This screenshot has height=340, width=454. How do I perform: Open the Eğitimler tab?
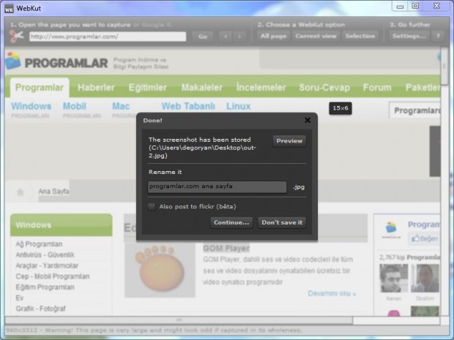click(148, 88)
